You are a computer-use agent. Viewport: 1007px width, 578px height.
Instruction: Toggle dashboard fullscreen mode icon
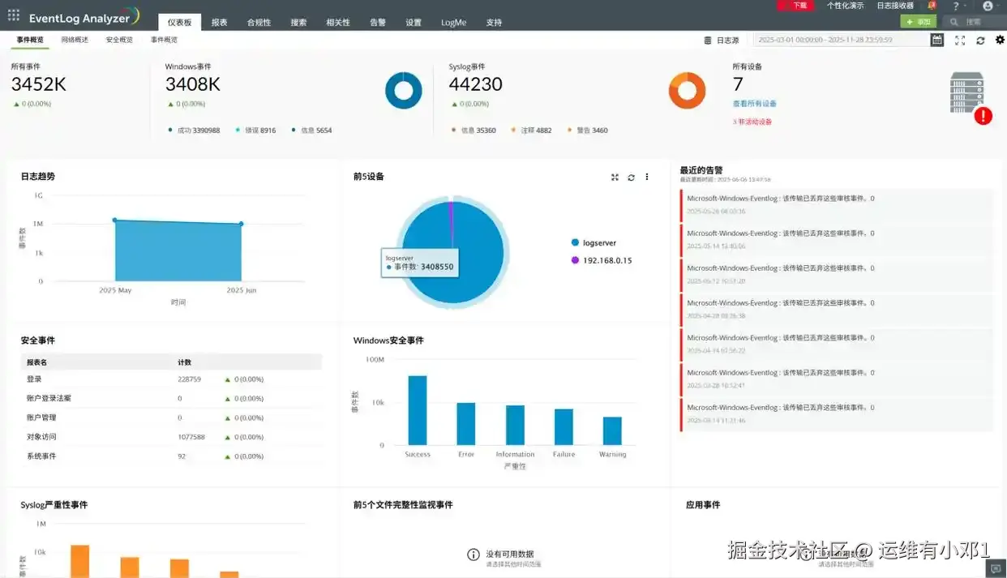click(960, 40)
